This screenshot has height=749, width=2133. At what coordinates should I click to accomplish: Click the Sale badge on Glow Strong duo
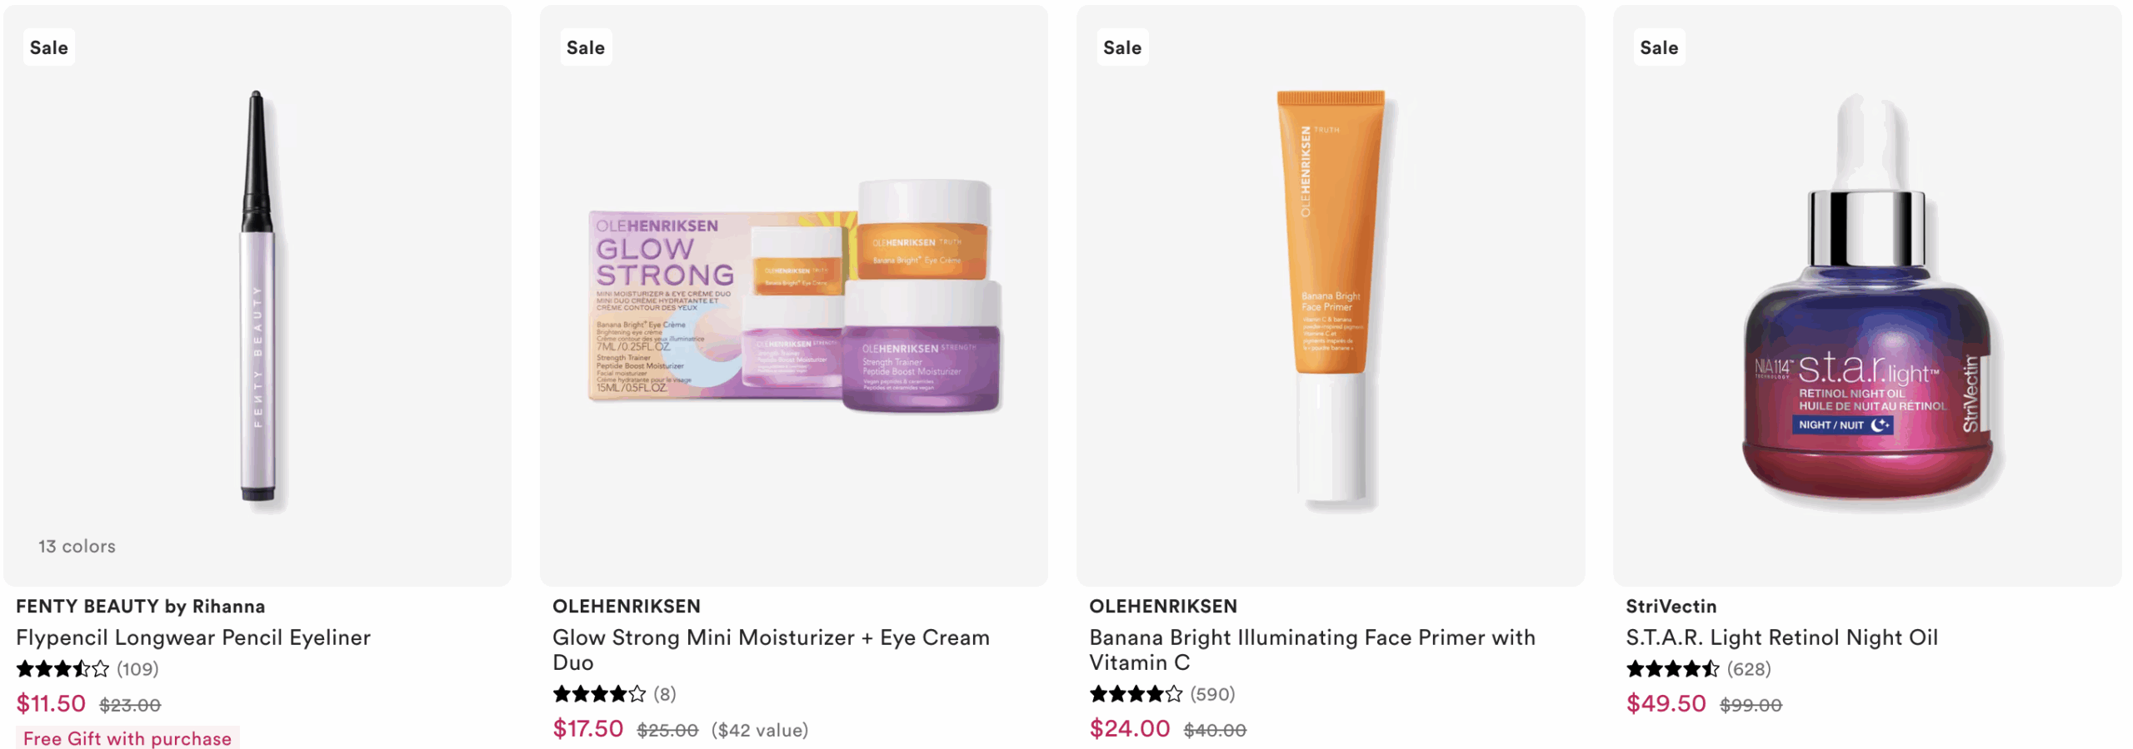[586, 47]
